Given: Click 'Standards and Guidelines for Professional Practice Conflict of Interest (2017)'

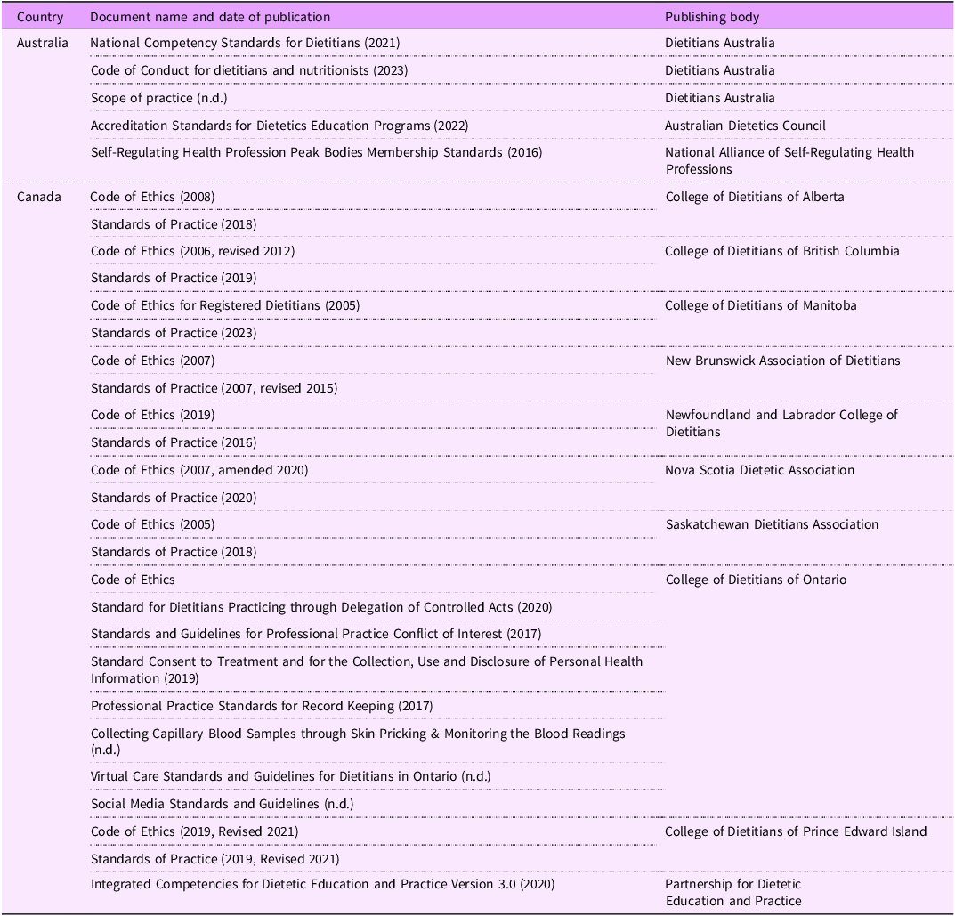Looking at the screenshot, I should [x=316, y=634].
